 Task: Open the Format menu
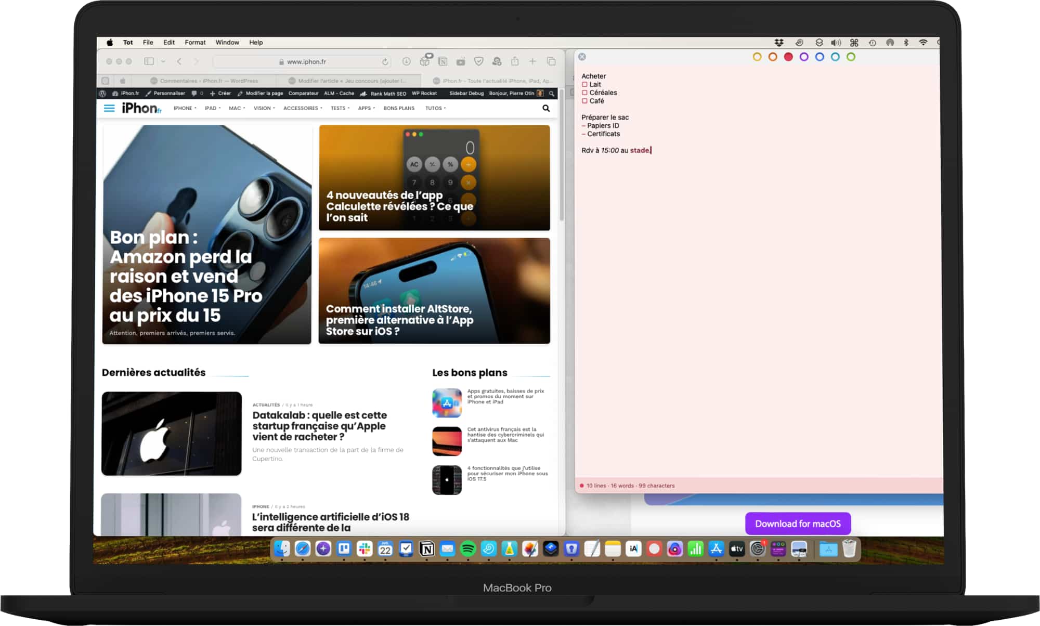pos(195,43)
